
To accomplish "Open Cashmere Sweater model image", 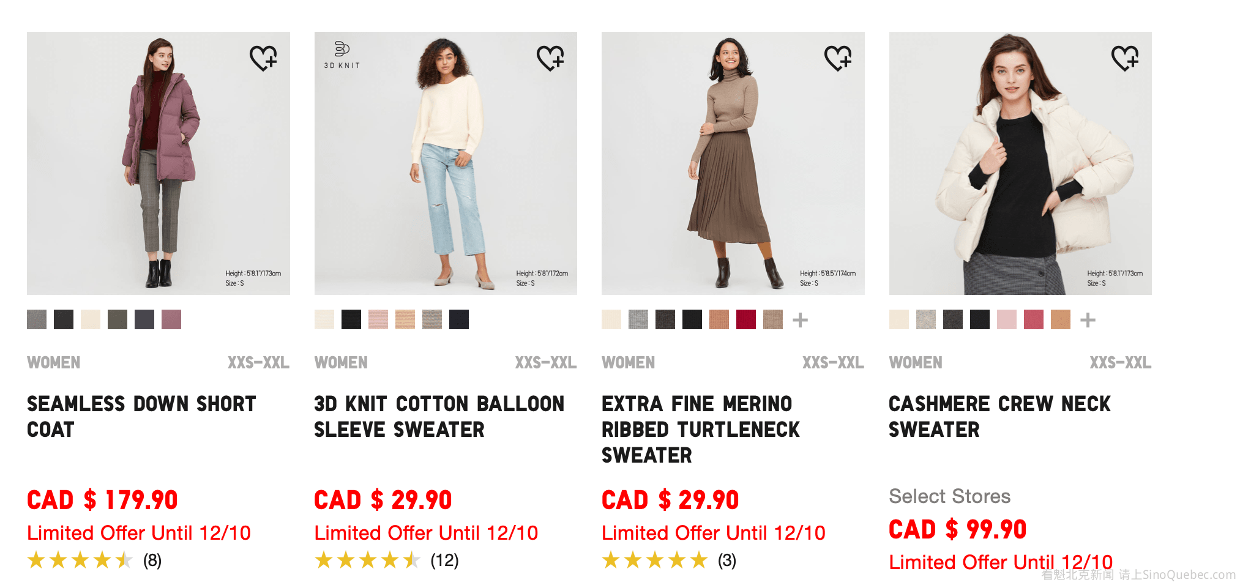I will 1020,163.
